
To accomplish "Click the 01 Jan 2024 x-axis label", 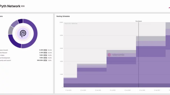I will point(68,90).
